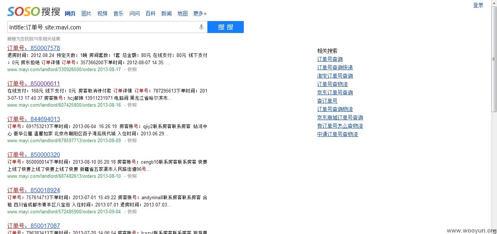This screenshot has width=497, height=234.
Task: Click URL www.mayi.com/landlord/678597713/orders
Action: (52, 140)
